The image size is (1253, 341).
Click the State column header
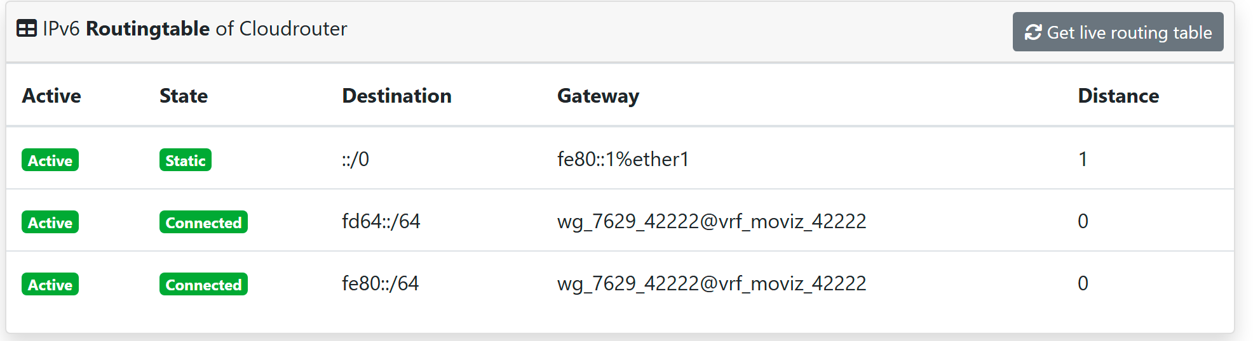pyautogui.click(x=184, y=96)
